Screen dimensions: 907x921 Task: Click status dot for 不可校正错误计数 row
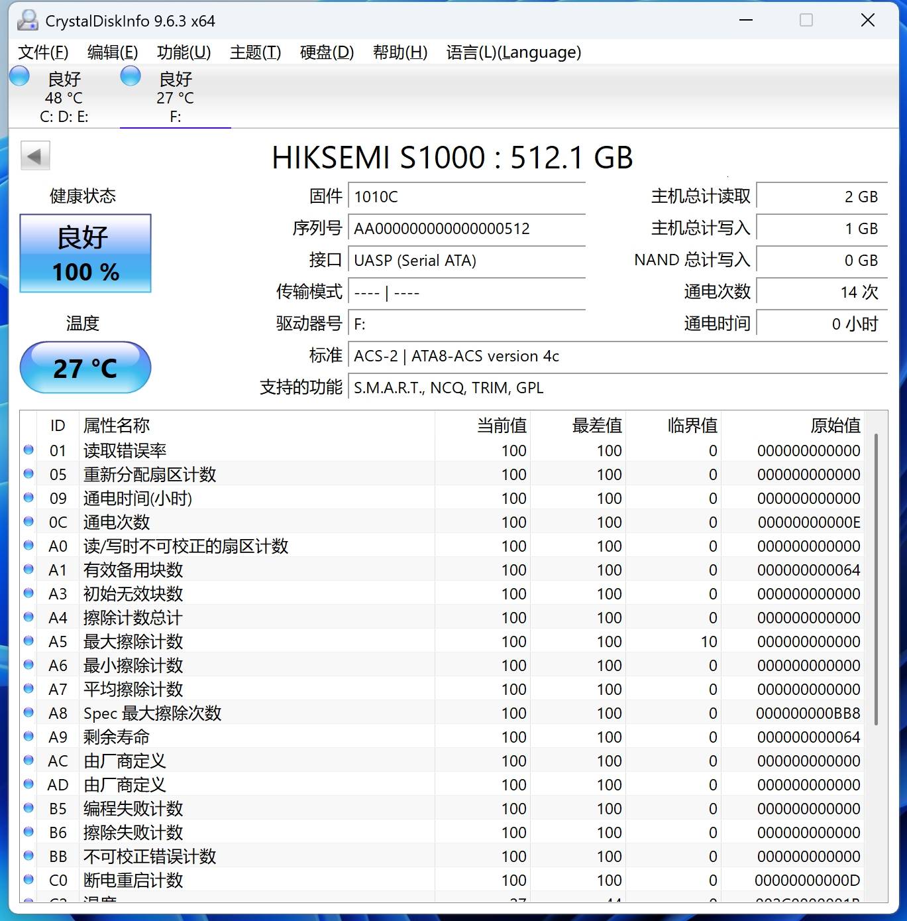coord(28,855)
